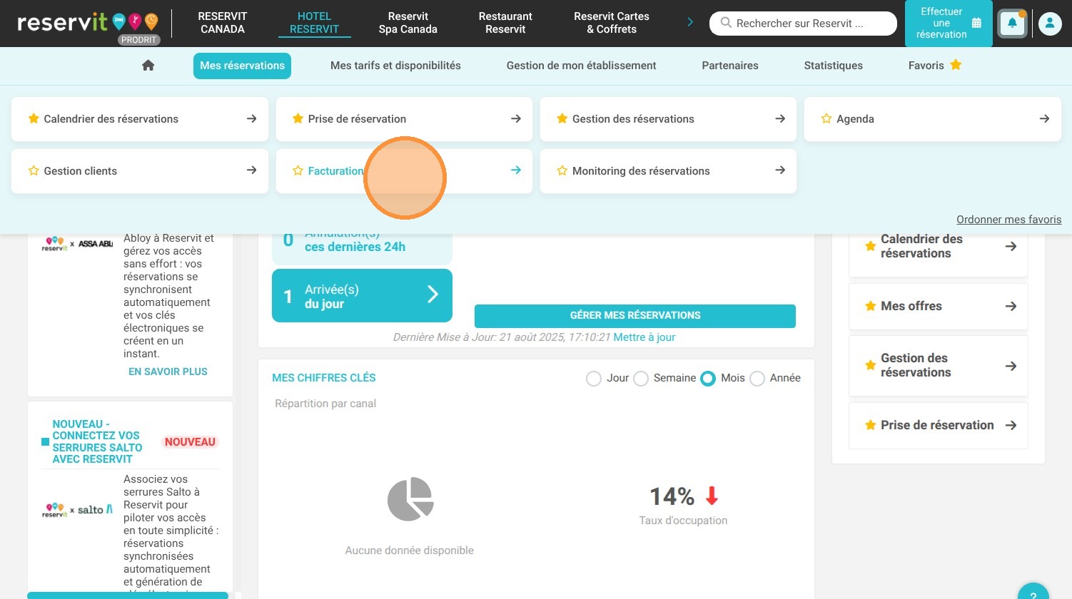Open Favoris menu
1072x599 pixels.
pos(935,66)
